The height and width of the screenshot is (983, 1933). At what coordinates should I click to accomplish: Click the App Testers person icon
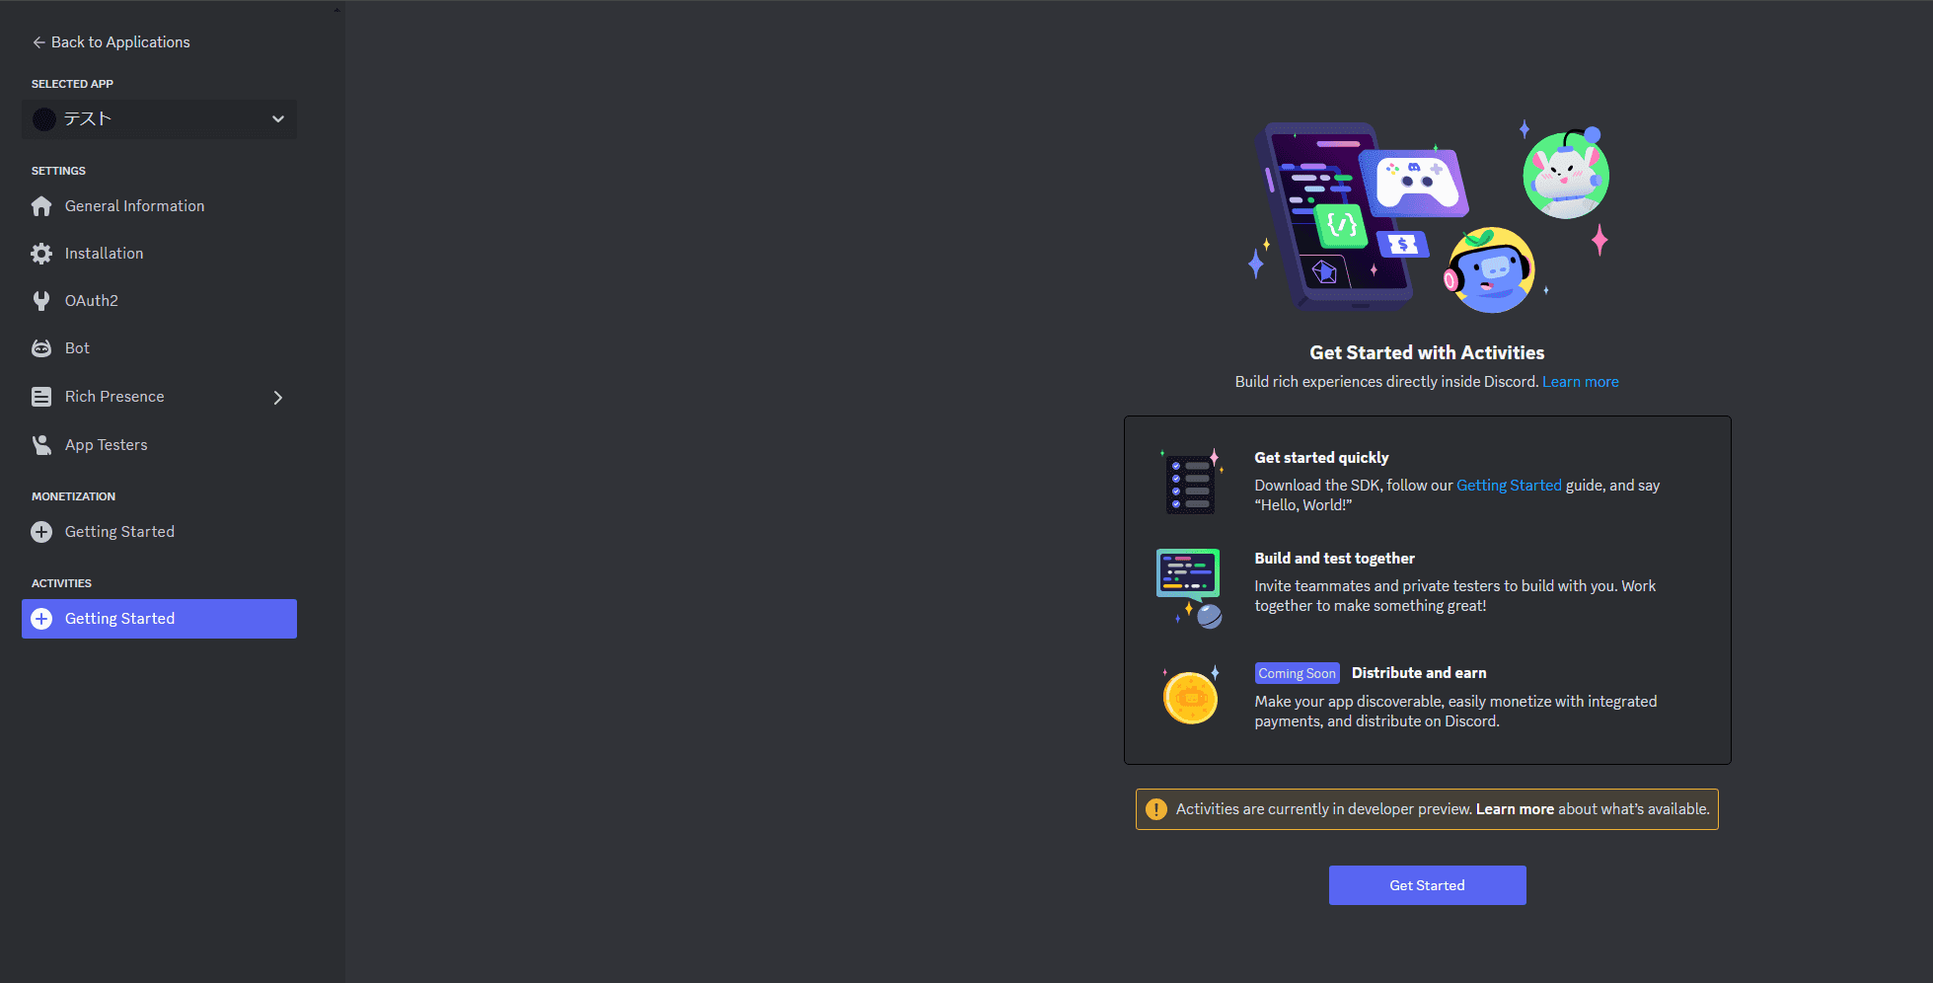pos(41,445)
